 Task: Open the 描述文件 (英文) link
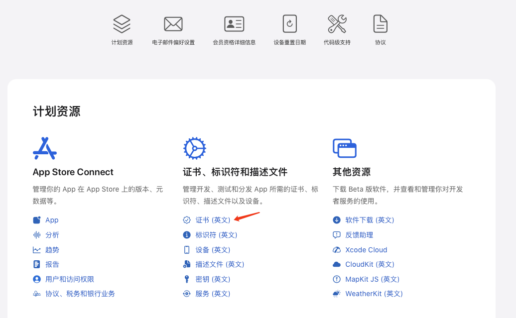click(x=220, y=264)
